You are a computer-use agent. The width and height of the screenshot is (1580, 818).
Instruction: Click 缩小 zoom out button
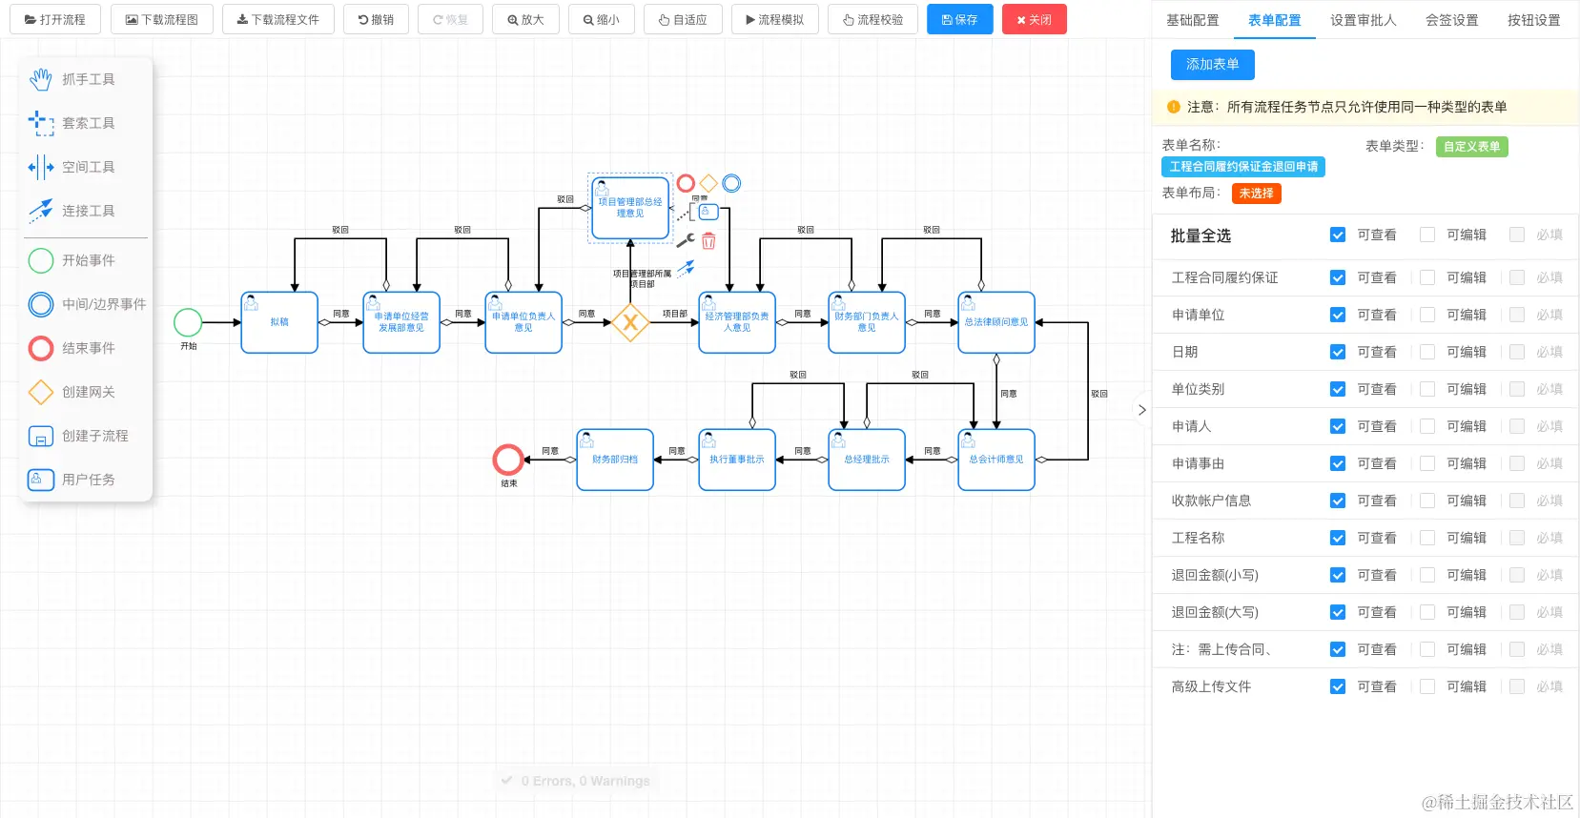[602, 19]
